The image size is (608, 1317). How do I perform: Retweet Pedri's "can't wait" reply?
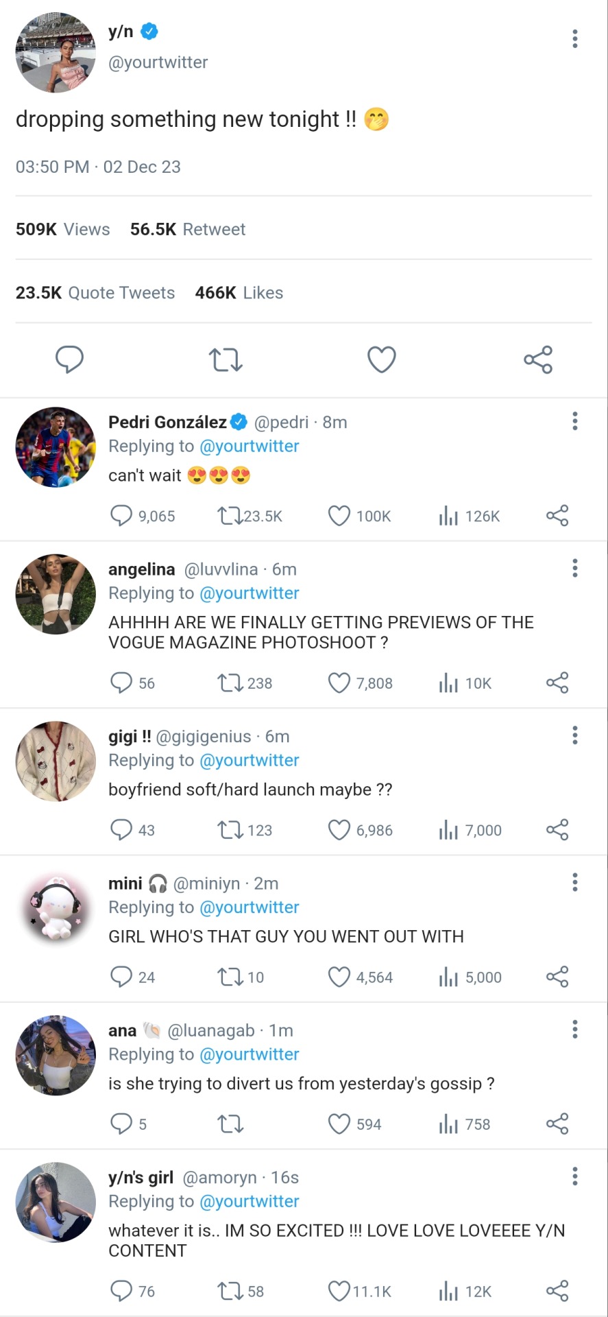[230, 516]
